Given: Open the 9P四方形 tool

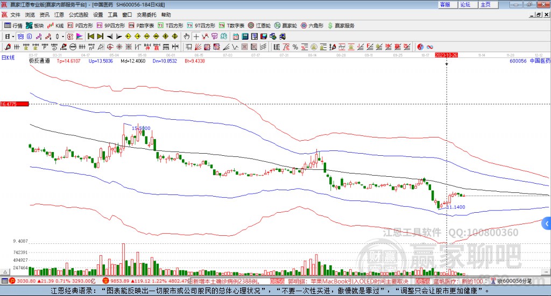Looking at the screenshot, I should click(111, 26).
